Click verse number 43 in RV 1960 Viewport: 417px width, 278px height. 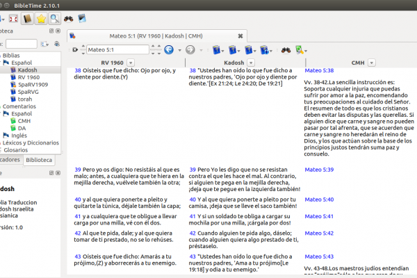tap(78, 256)
